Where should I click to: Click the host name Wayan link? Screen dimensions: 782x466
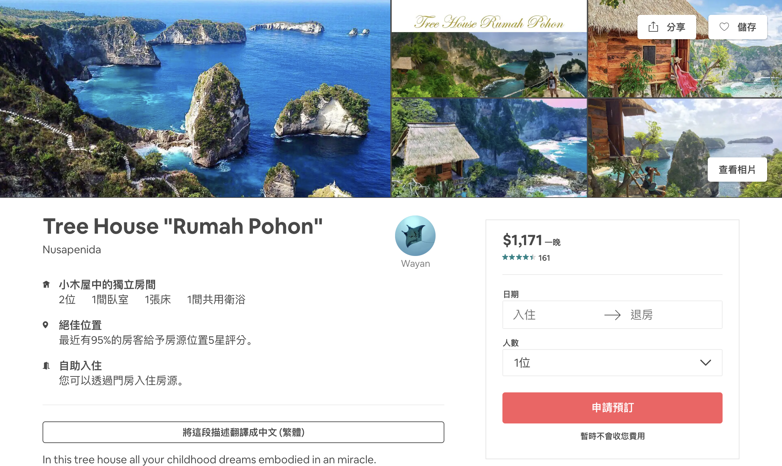pos(415,263)
